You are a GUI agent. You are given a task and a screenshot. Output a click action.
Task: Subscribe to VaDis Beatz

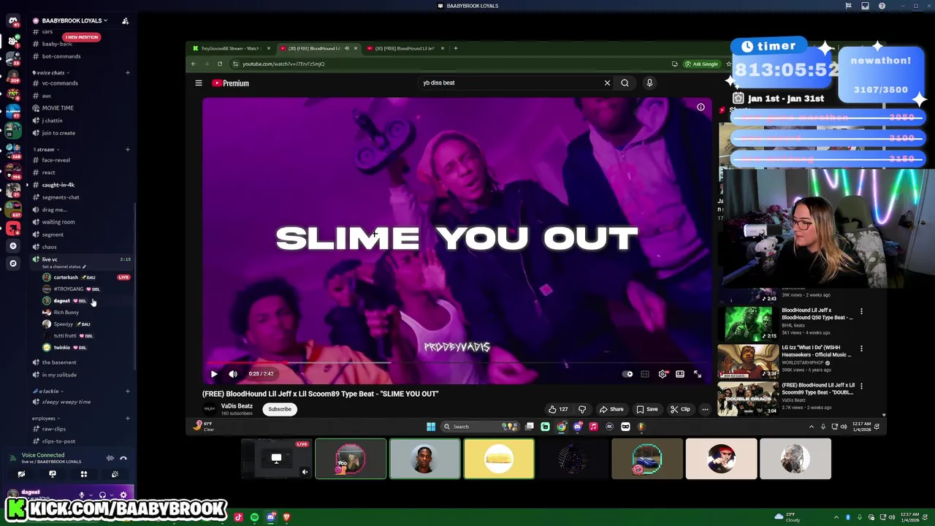[x=279, y=409]
